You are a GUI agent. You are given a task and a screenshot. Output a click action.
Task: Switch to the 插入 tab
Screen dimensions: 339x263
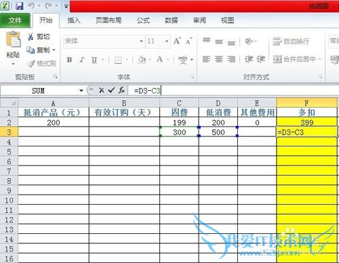point(74,20)
